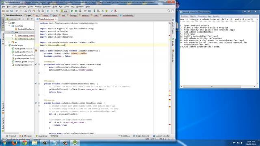Viewport: 260px width, 146px height.
Task: Select build.gradle (Project) file
Action: [x=23, y=49]
